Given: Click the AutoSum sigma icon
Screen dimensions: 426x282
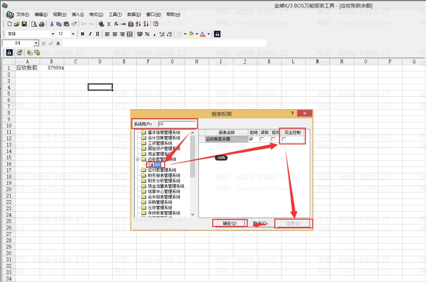Looking at the screenshot, I should [x=109, y=24].
